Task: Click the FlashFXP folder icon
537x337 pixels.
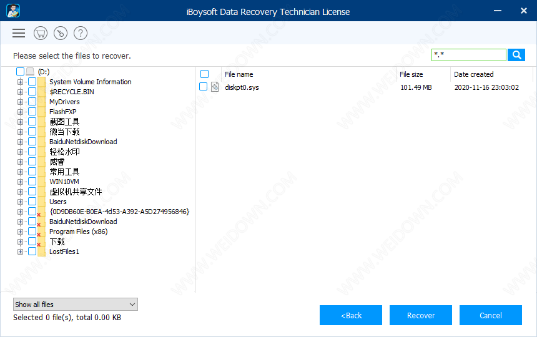Action: point(42,112)
